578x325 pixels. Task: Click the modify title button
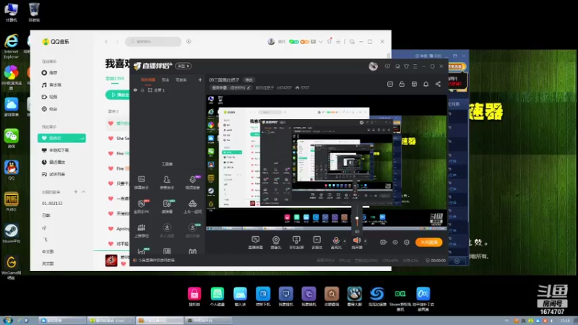(x=249, y=80)
